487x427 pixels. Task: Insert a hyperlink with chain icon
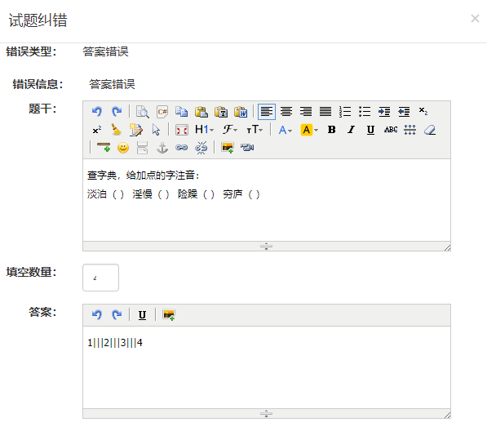tap(182, 148)
